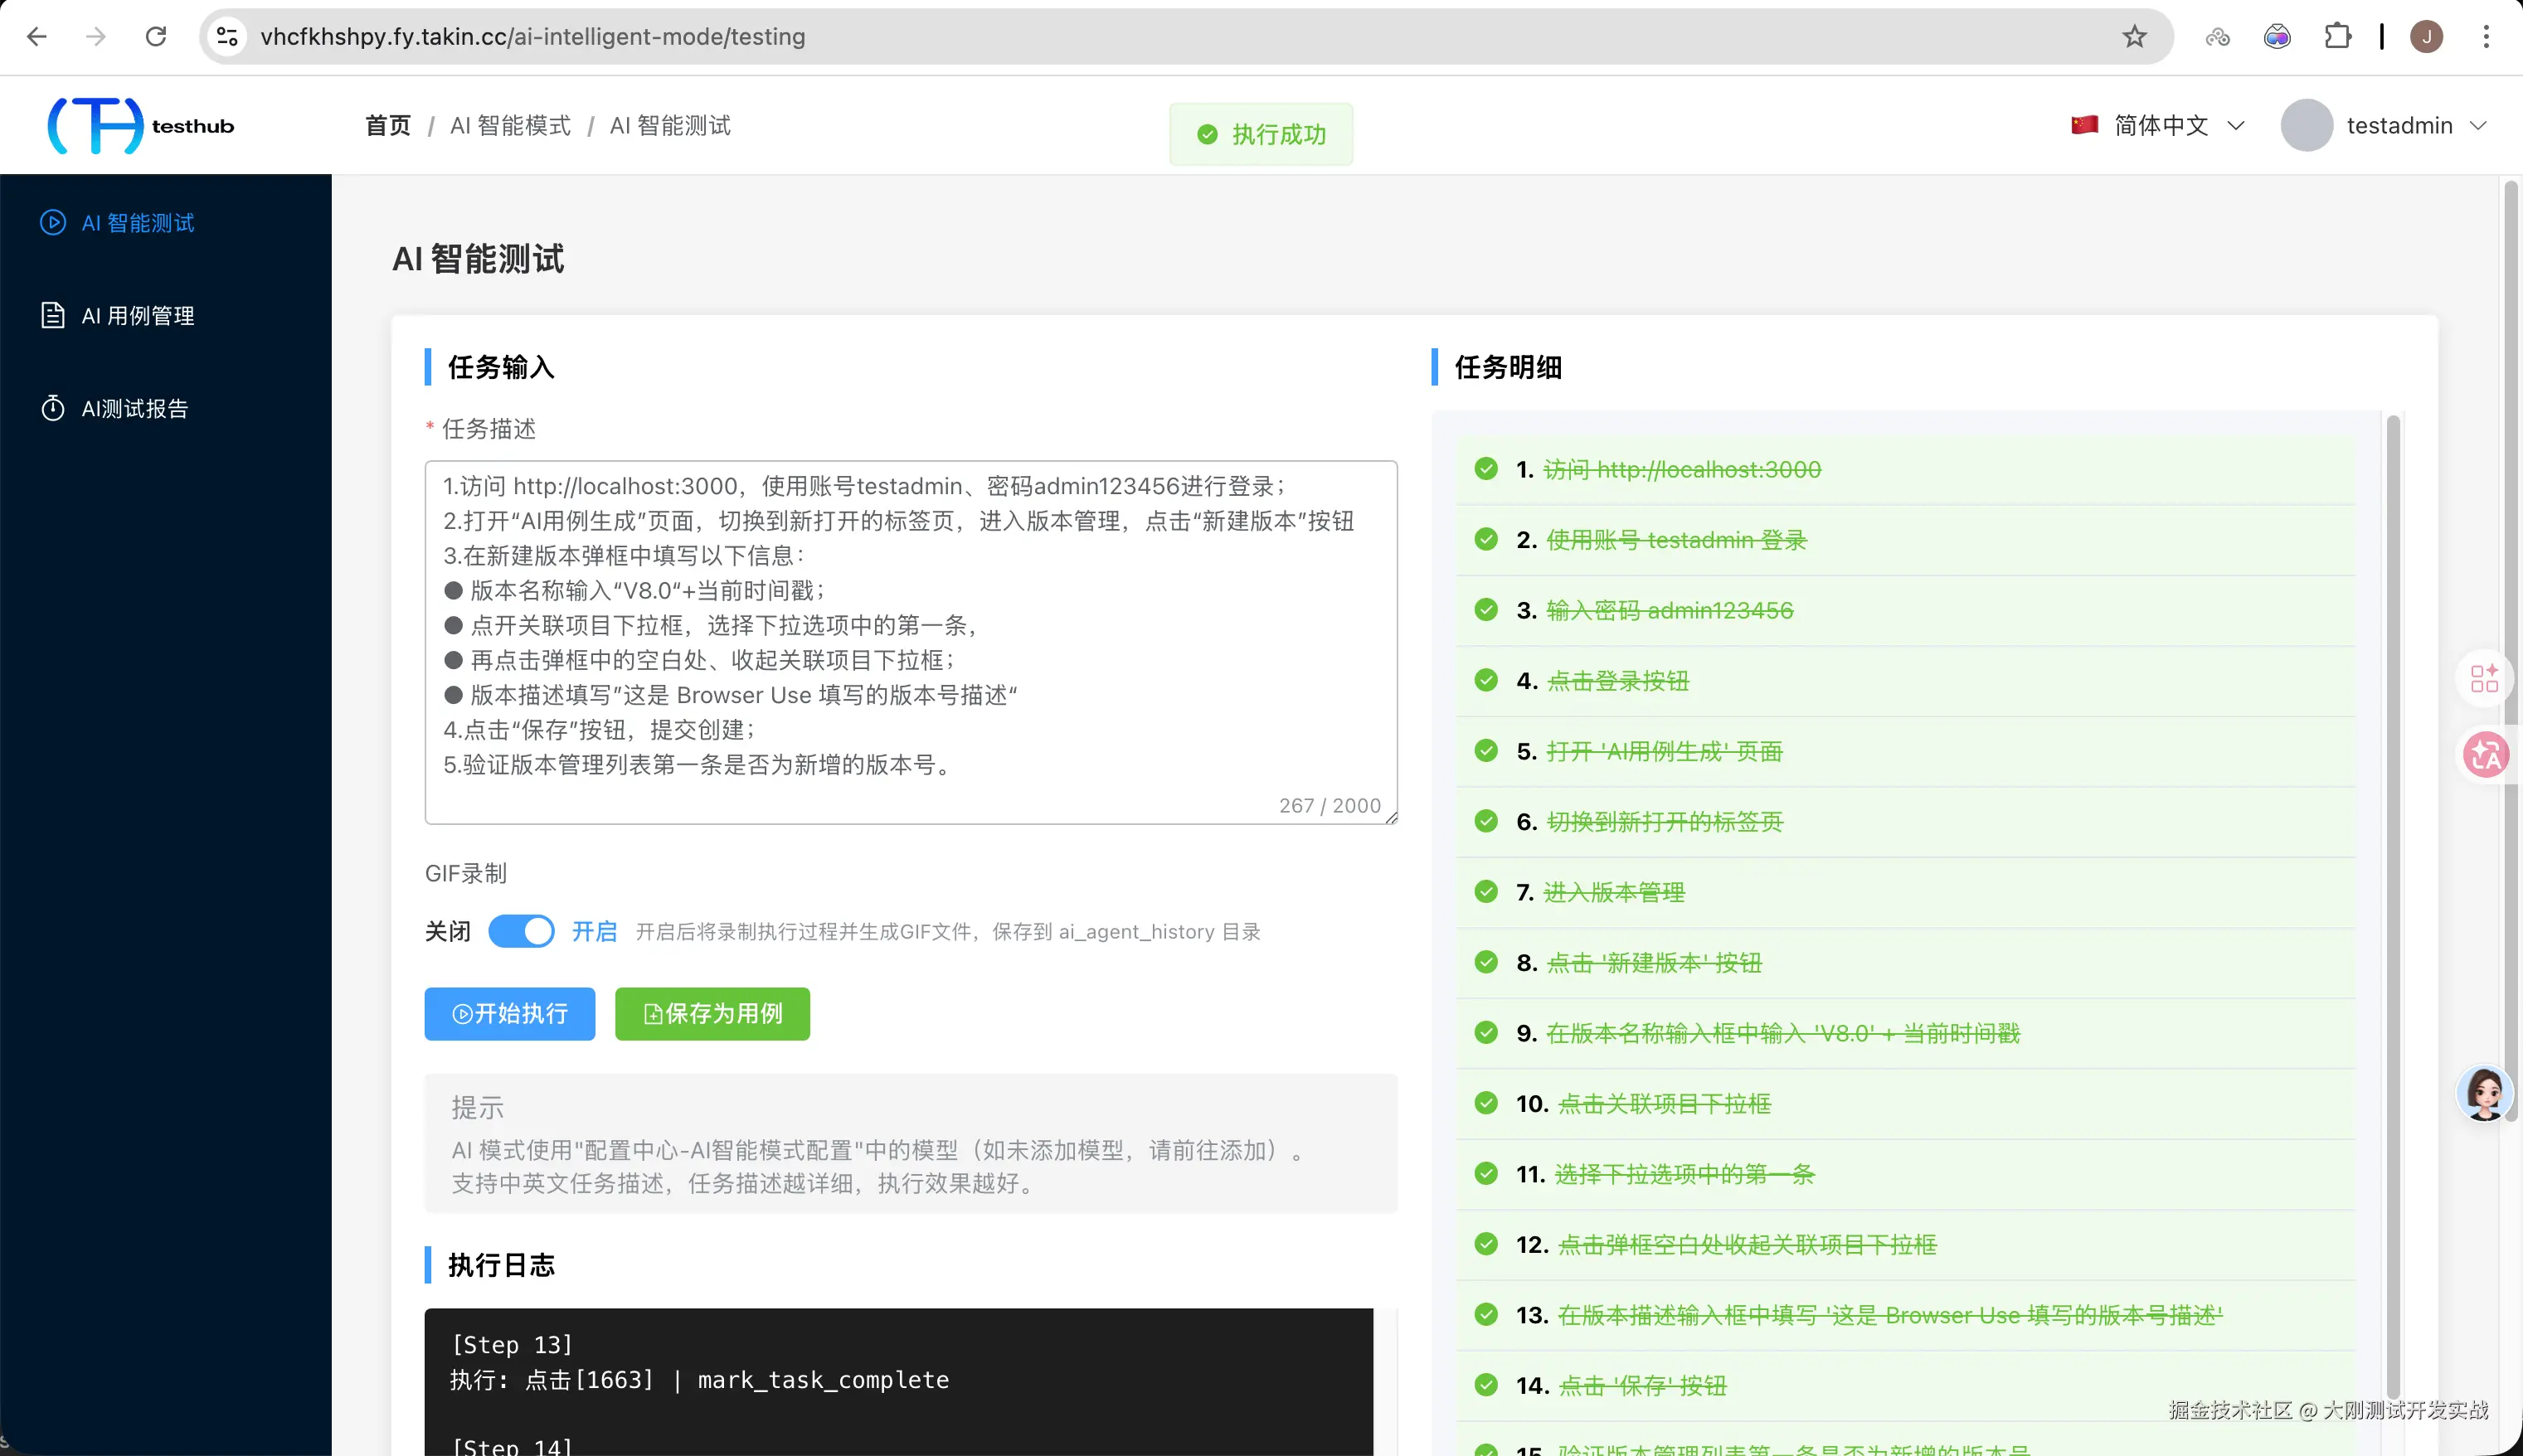
Task: Open Chrome three-dot menu
Action: (2486, 37)
